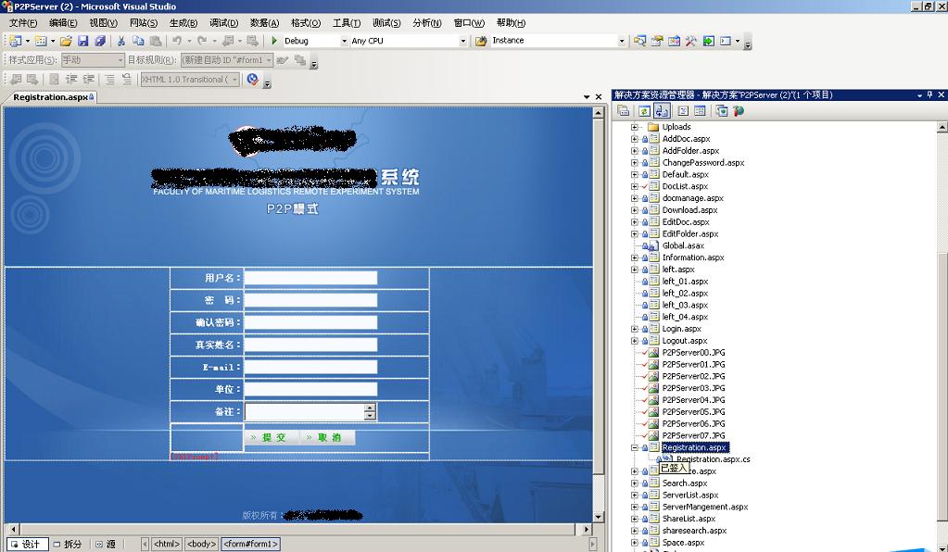This screenshot has height=552, width=948.
Task: Click New Project icon in standard toolbar
Action: click(15, 41)
